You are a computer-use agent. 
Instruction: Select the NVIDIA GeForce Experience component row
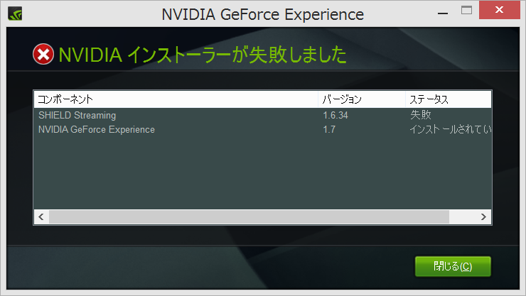(x=263, y=130)
